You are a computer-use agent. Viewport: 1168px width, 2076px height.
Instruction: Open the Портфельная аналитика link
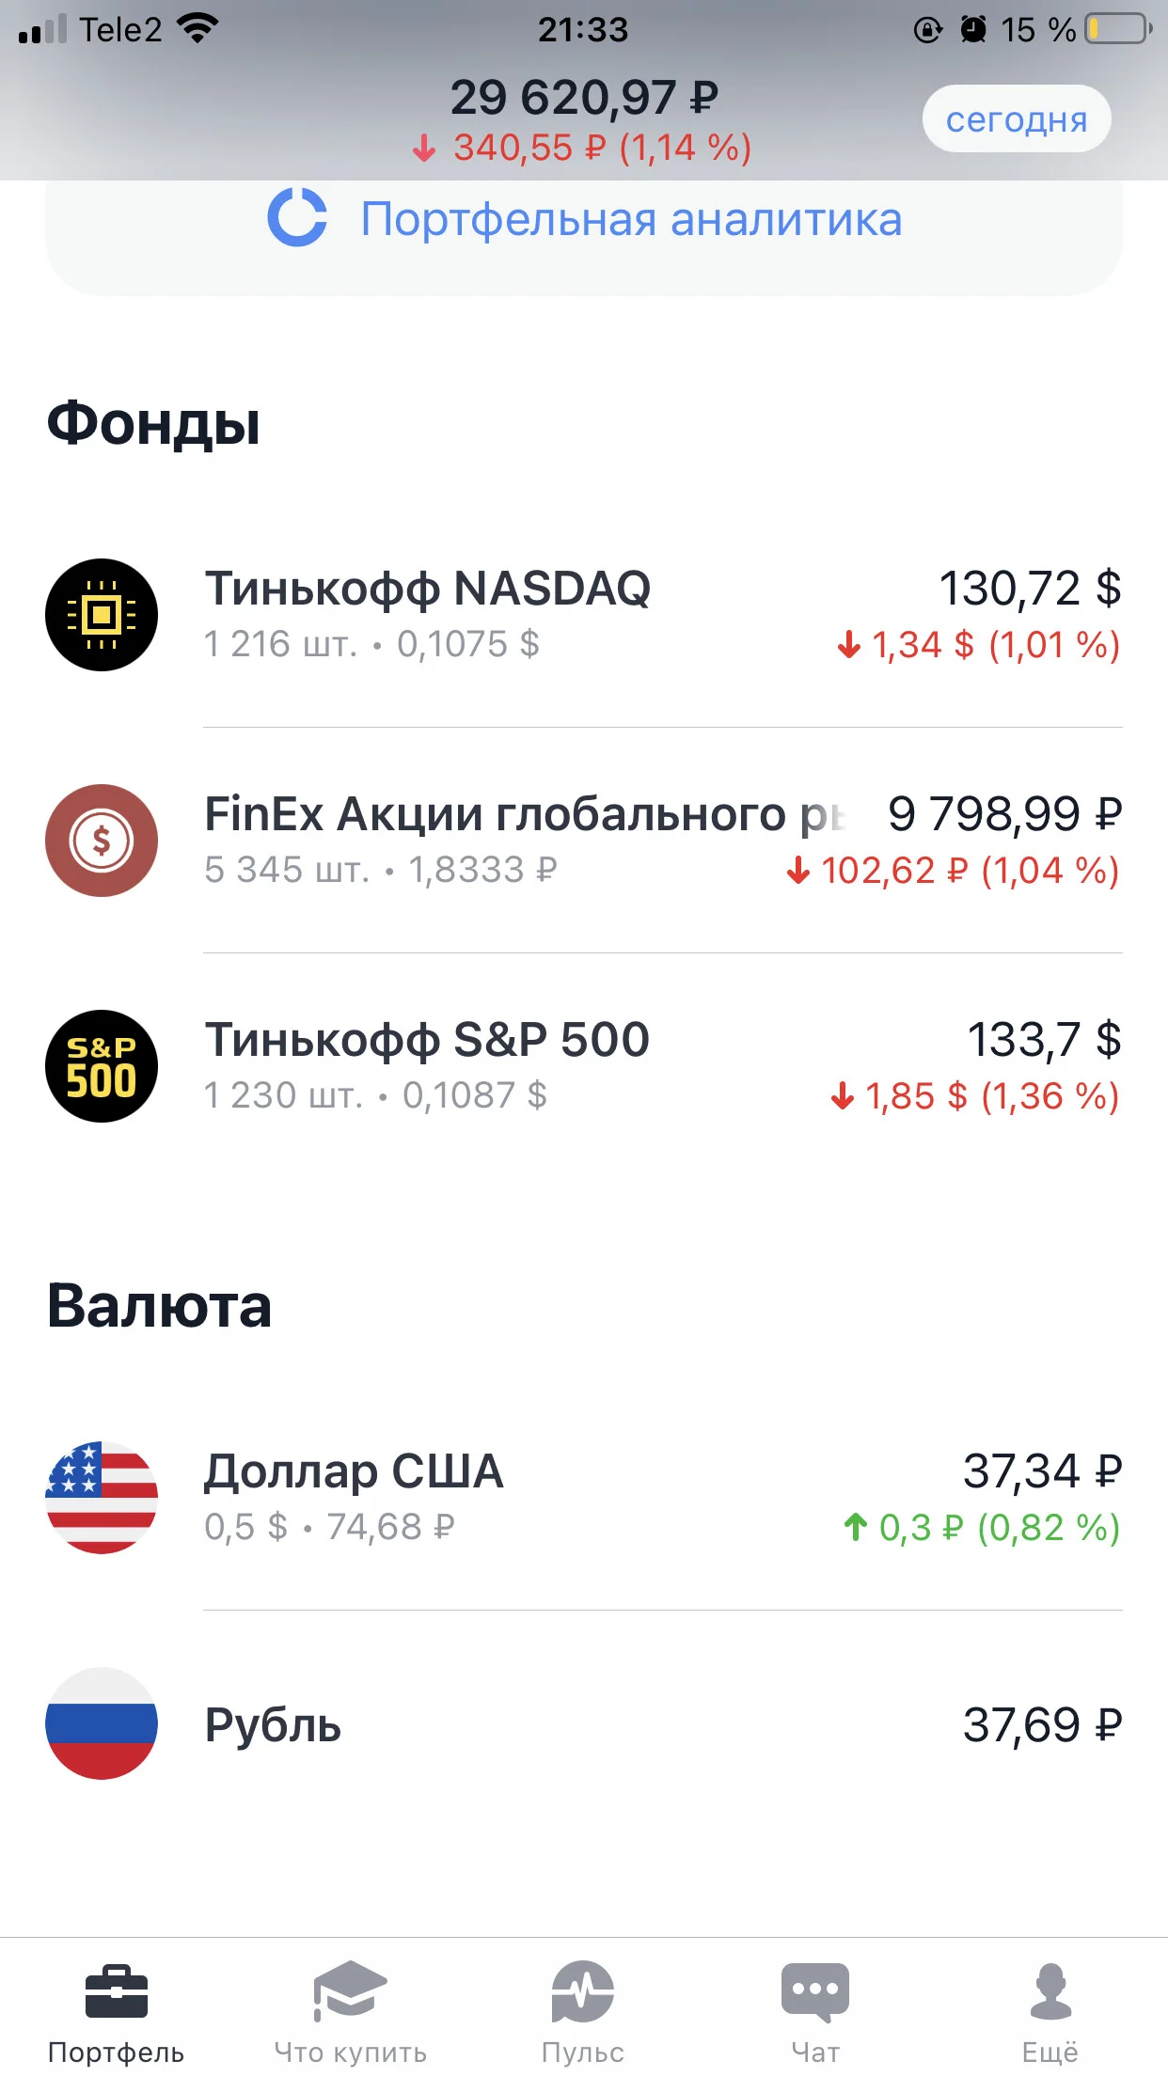tap(631, 219)
